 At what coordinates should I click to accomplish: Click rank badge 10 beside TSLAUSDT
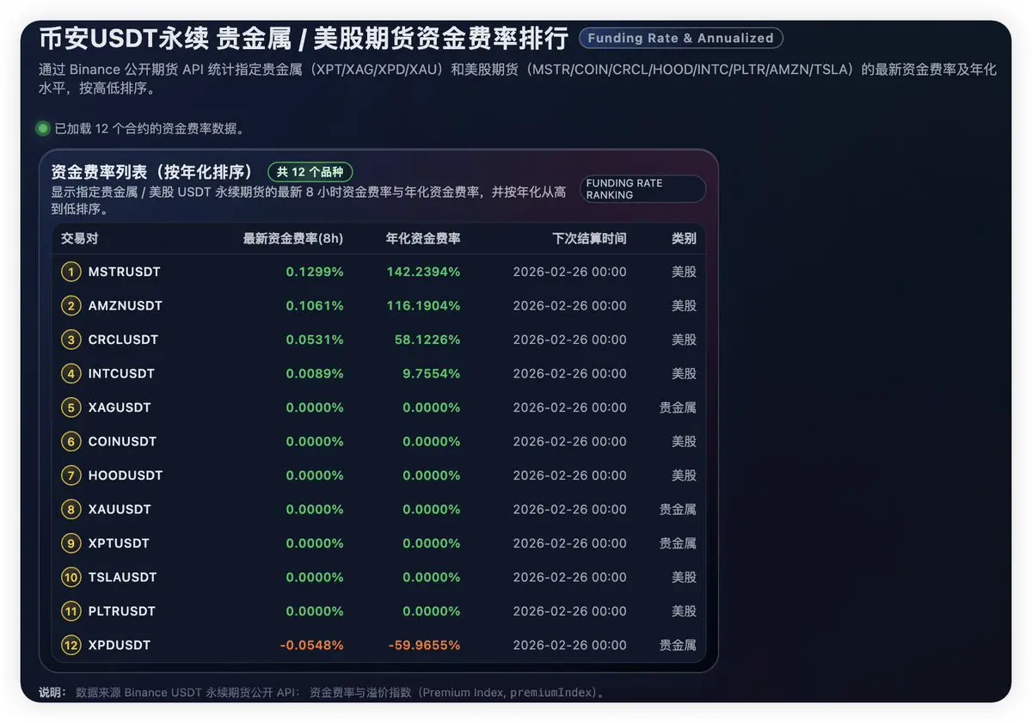pos(71,578)
